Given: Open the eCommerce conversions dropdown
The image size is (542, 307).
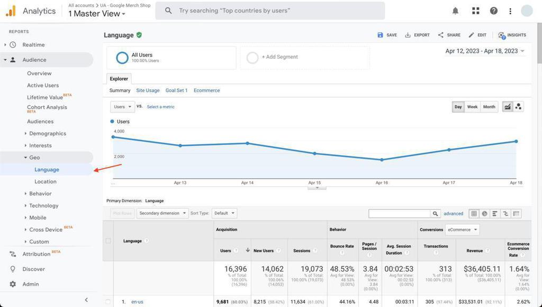Looking at the screenshot, I should (x=462, y=230).
